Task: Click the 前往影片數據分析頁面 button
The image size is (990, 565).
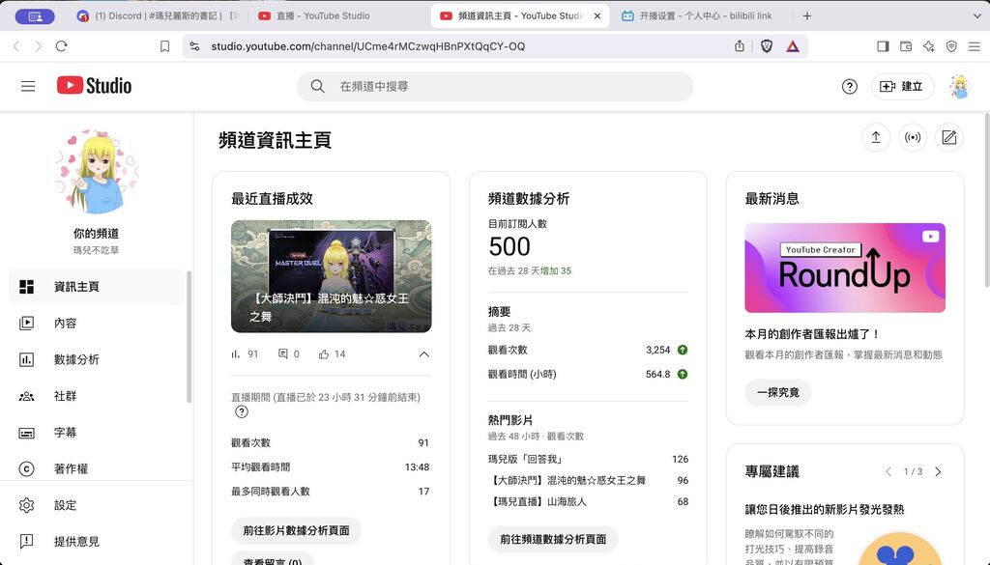Action: (296, 531)
